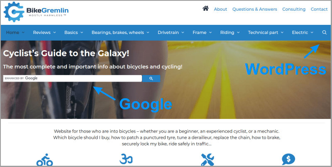Open the WordPress search magnifier icon
The image size is (332, 167).
pos(324,32)
